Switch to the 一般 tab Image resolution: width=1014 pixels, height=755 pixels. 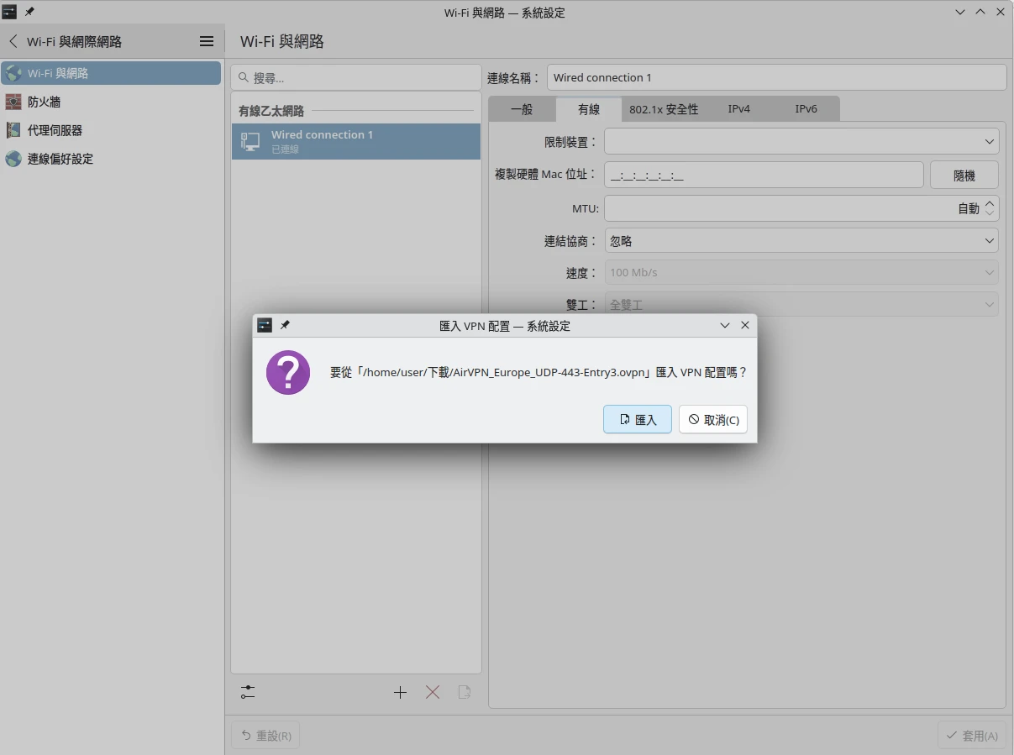click(x=521, y=108)
